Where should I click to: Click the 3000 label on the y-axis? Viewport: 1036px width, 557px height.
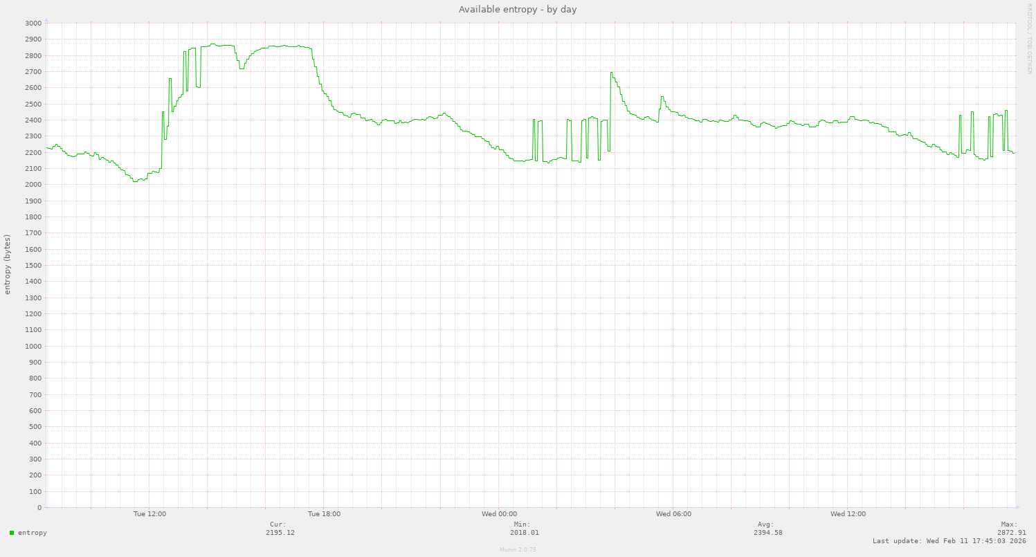tap(33, 23)
